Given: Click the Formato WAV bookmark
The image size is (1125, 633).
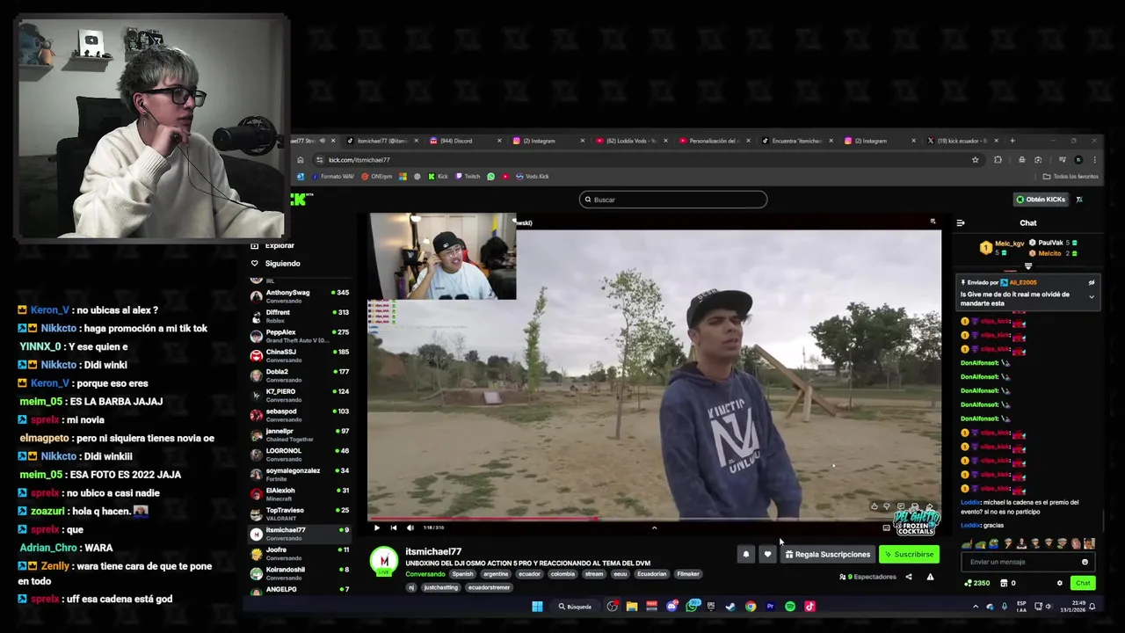Looking at the screenshot, I should coord(332,177).
